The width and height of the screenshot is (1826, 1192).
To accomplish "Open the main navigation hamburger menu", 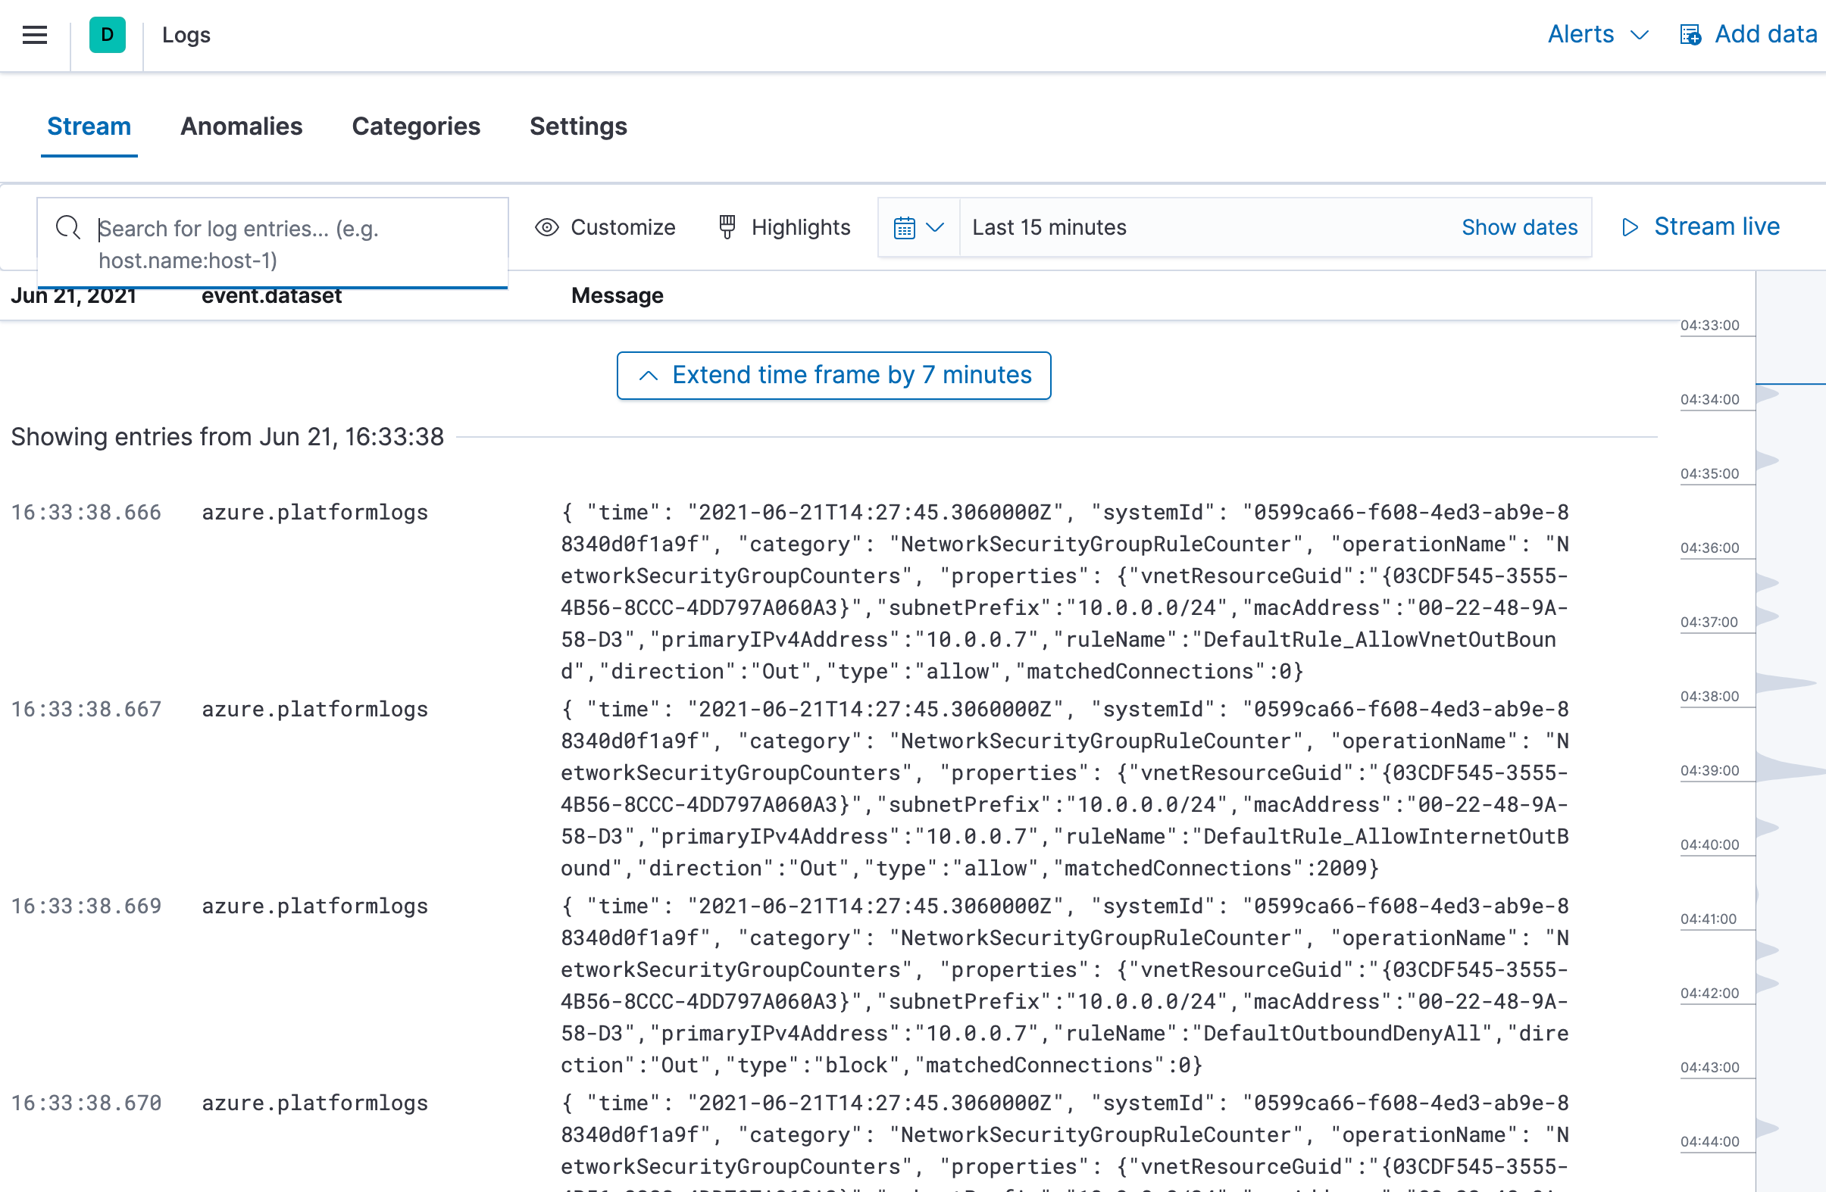I will click(34, 35).
